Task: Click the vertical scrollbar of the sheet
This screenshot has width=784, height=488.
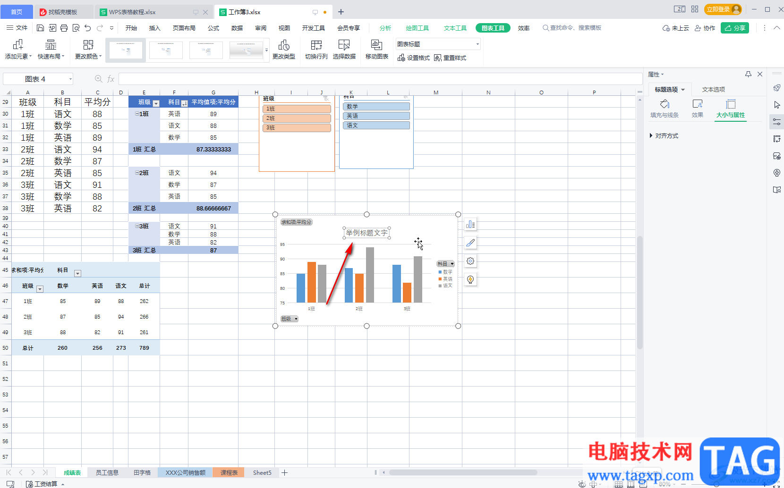Action: pyautogui.click(x=640, y=293)
